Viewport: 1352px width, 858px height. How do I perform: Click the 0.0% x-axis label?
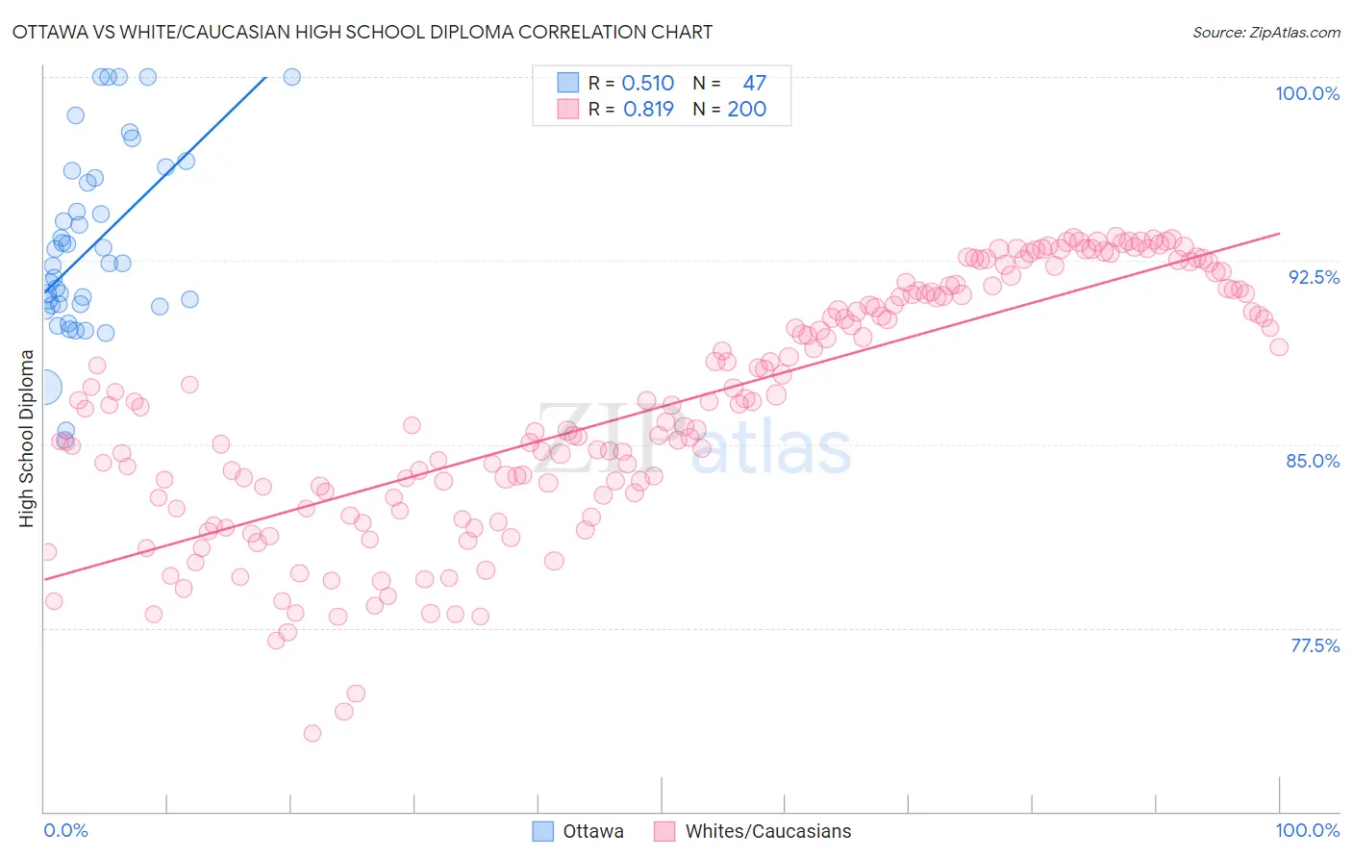[x=66, y=830]
